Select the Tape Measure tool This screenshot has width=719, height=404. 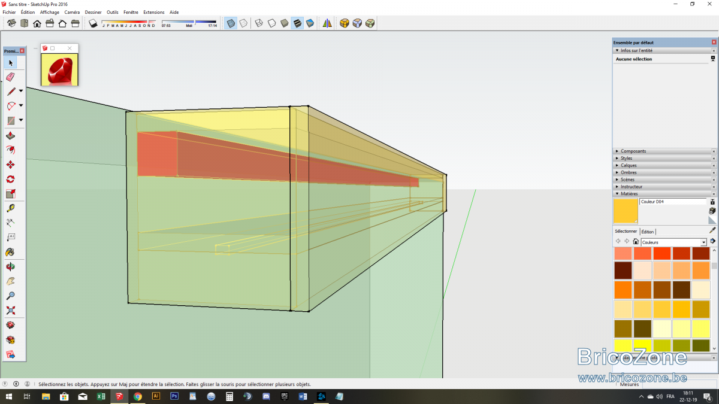coord(11,208)
